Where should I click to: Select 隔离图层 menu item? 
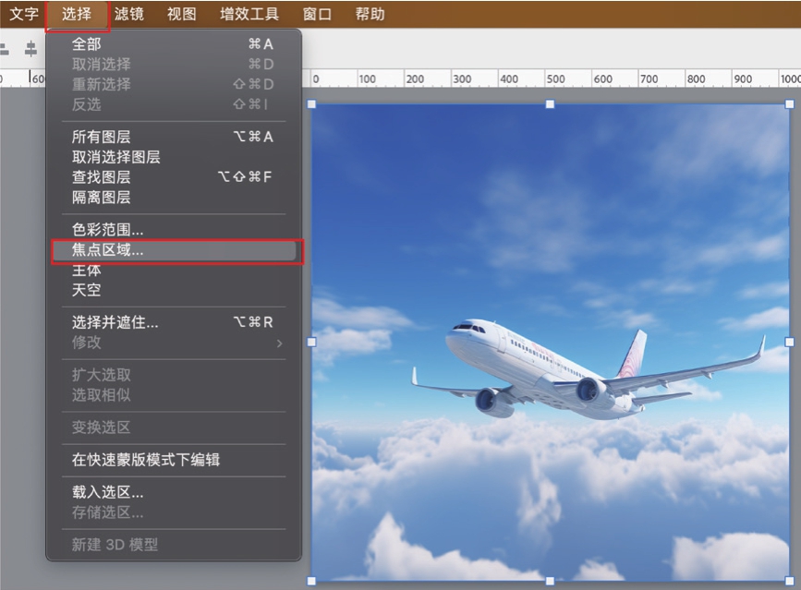(174, 197)
